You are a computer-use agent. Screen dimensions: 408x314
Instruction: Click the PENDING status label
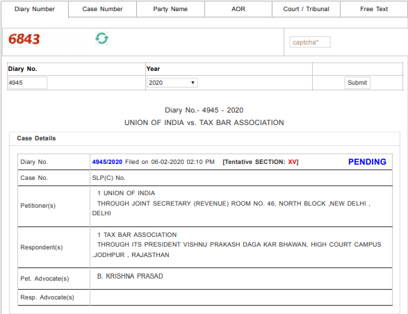[x=367, y=162]
